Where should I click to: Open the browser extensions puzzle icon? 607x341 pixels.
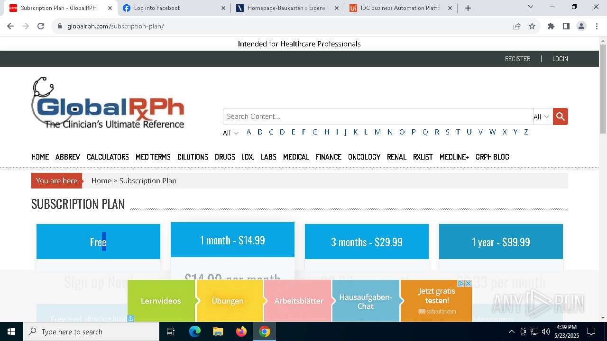click(551, 26)
